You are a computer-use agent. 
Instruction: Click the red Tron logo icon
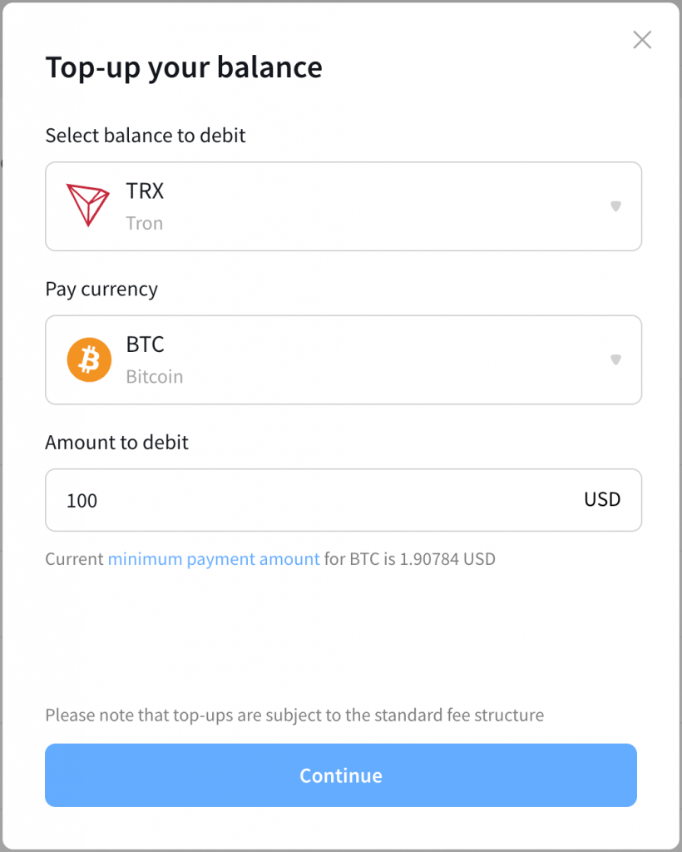(87, 206)
